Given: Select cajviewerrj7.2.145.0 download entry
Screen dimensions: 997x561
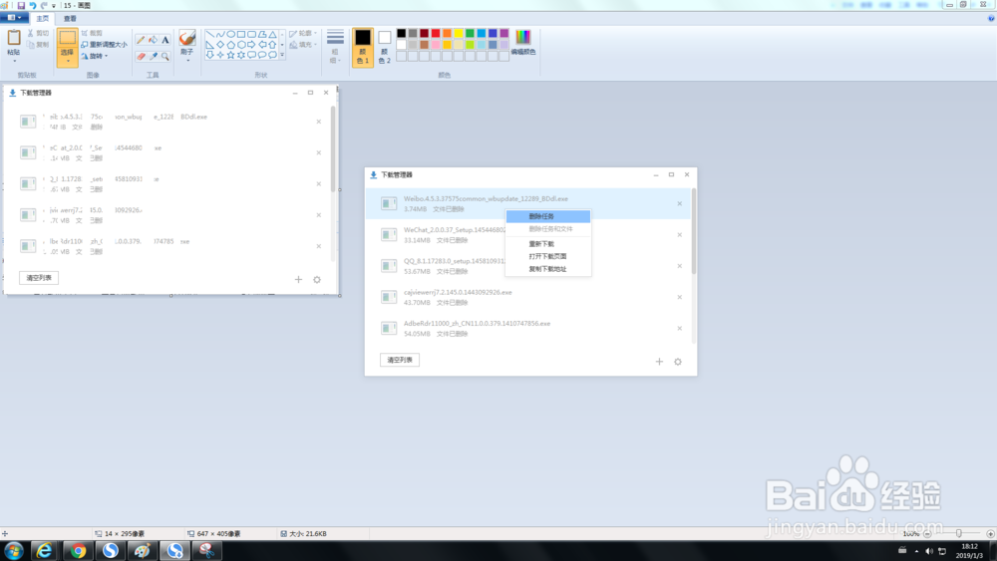Looking at the screenshot, I should [527, 297].
